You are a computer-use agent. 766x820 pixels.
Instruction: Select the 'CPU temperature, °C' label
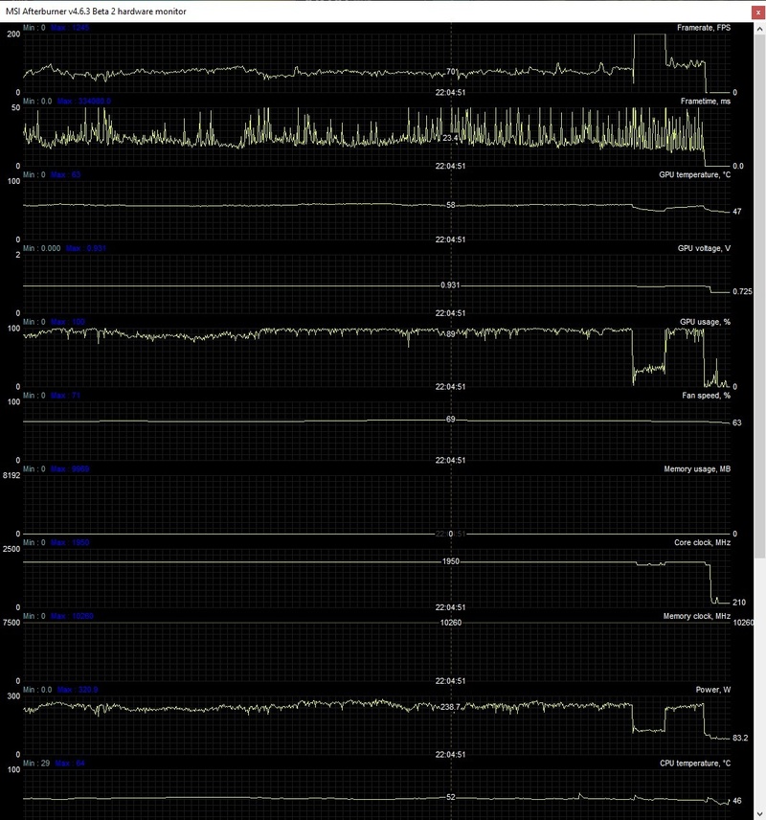coord(695,763)
